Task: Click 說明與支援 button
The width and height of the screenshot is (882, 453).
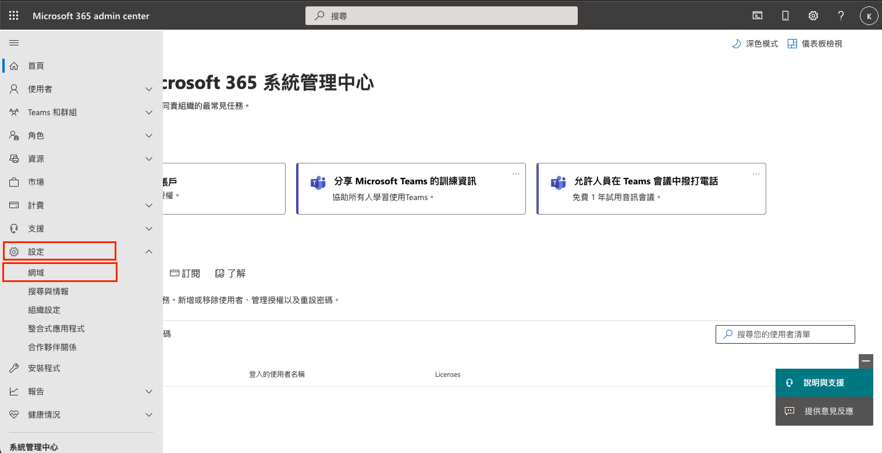Action: pos(824,383)
